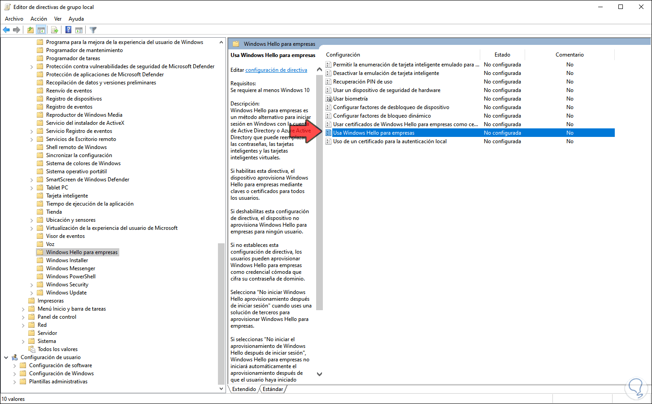Click the tree pane scroll-up arrow

[x=221, y=42]
